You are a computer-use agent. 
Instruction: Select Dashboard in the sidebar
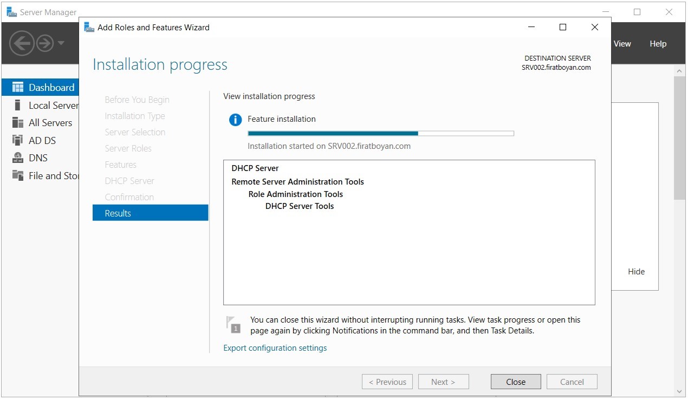click(x=40, y=88)
